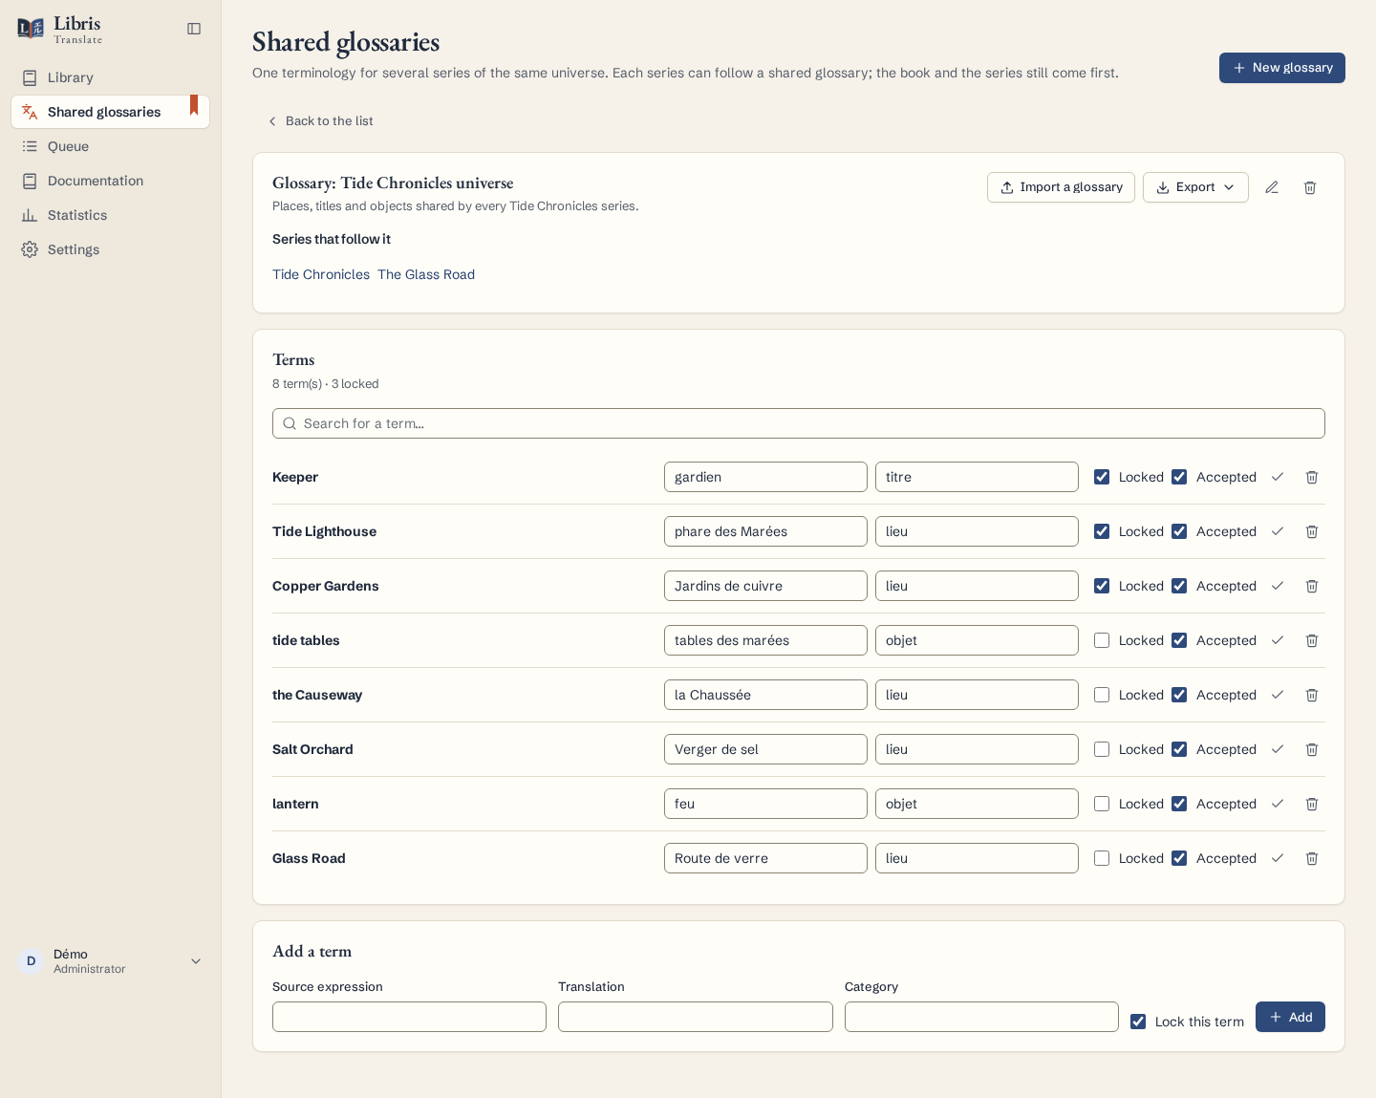
Task: Go to the Queue page
Action: coord(111,146)
